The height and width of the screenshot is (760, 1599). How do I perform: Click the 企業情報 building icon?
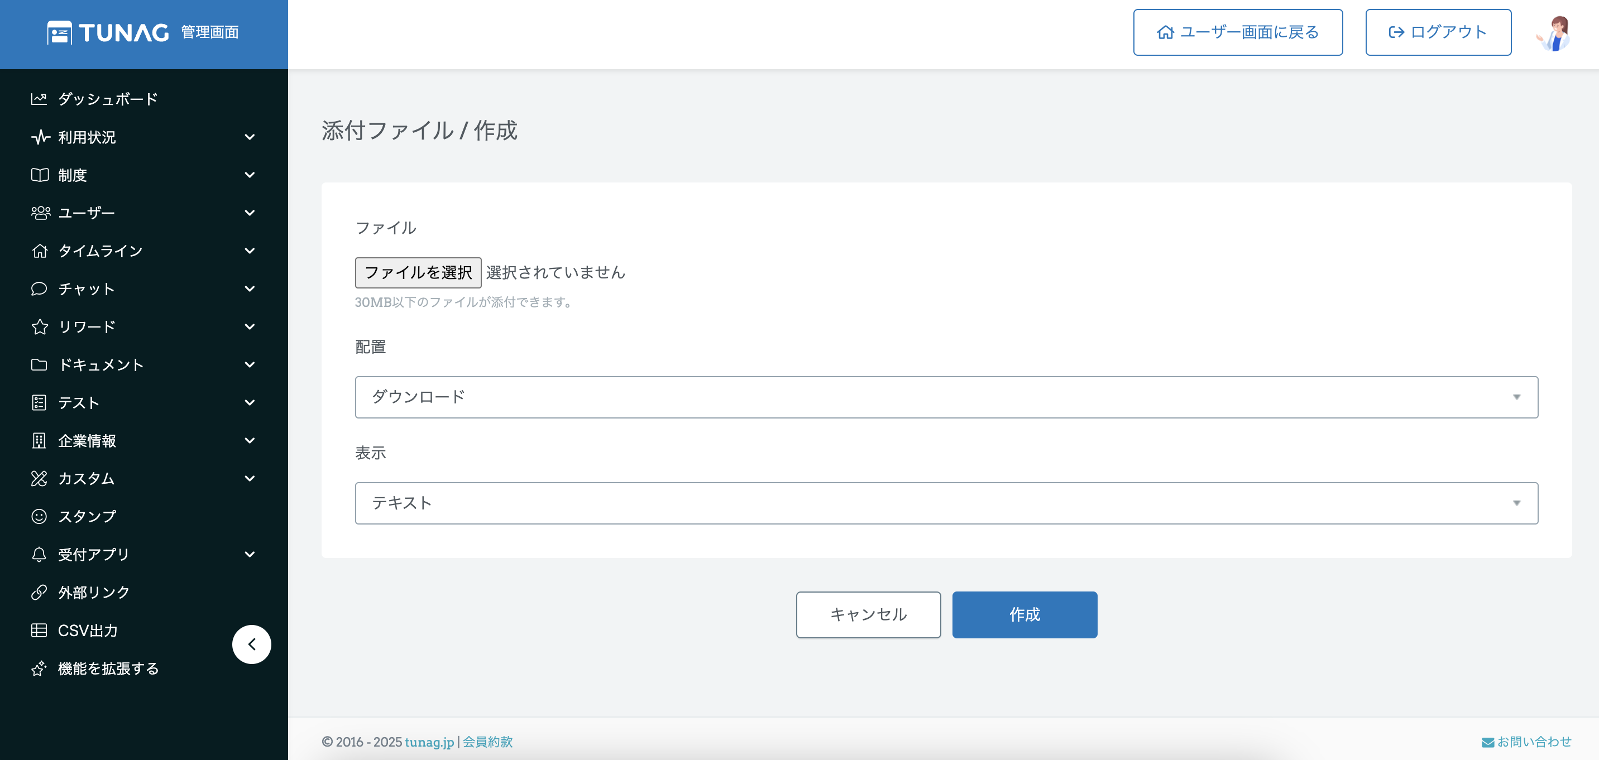pyautogui.click(x=39, y=440)
